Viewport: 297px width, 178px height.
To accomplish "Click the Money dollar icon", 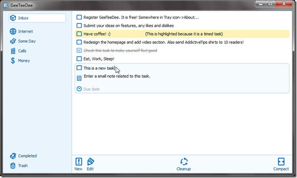I will coord(13,61).
